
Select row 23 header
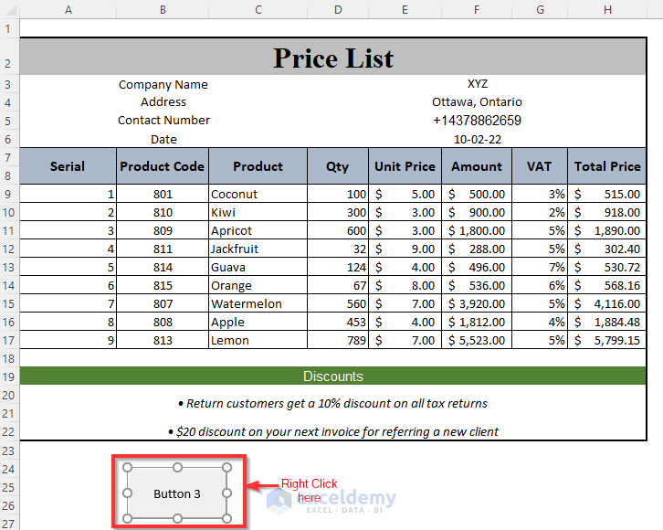coord(9,450)
